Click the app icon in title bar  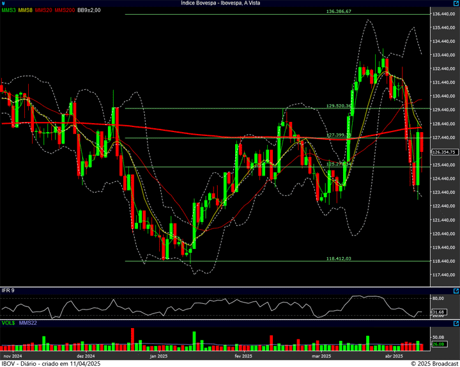tap(3, 3)
